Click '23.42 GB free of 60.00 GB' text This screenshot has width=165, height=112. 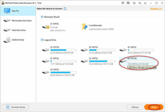click(x=62, y=53)
